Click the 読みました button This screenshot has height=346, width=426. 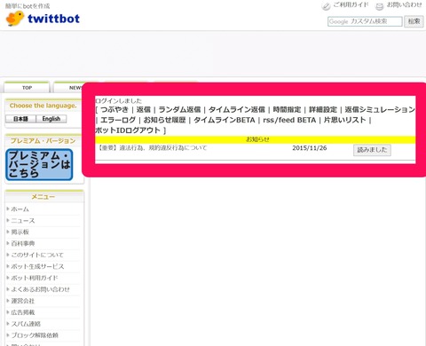click(x=372, y=150)
